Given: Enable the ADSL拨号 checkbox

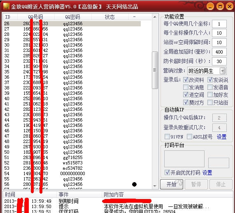Looking at the screenshot, I should click(190, 137).
